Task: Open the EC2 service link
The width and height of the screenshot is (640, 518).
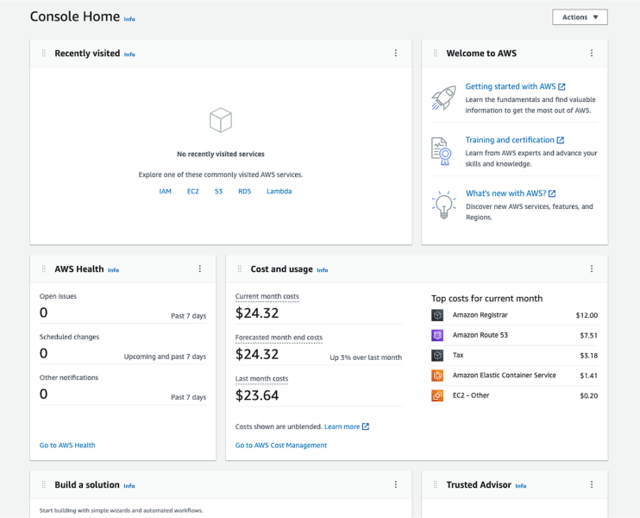Action: click(192, 191)
